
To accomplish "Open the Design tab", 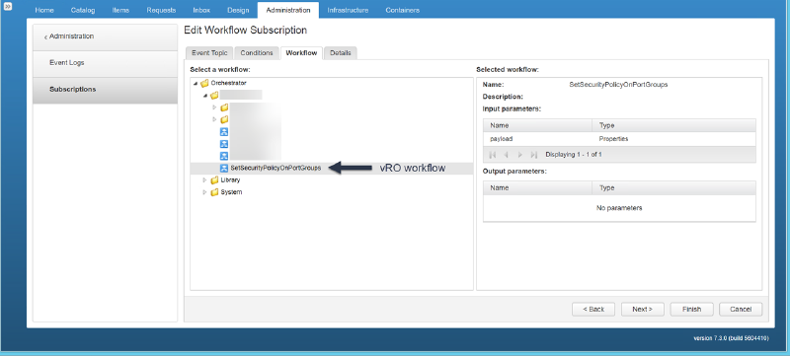I will pyautogui.click(x=238, y=10).
